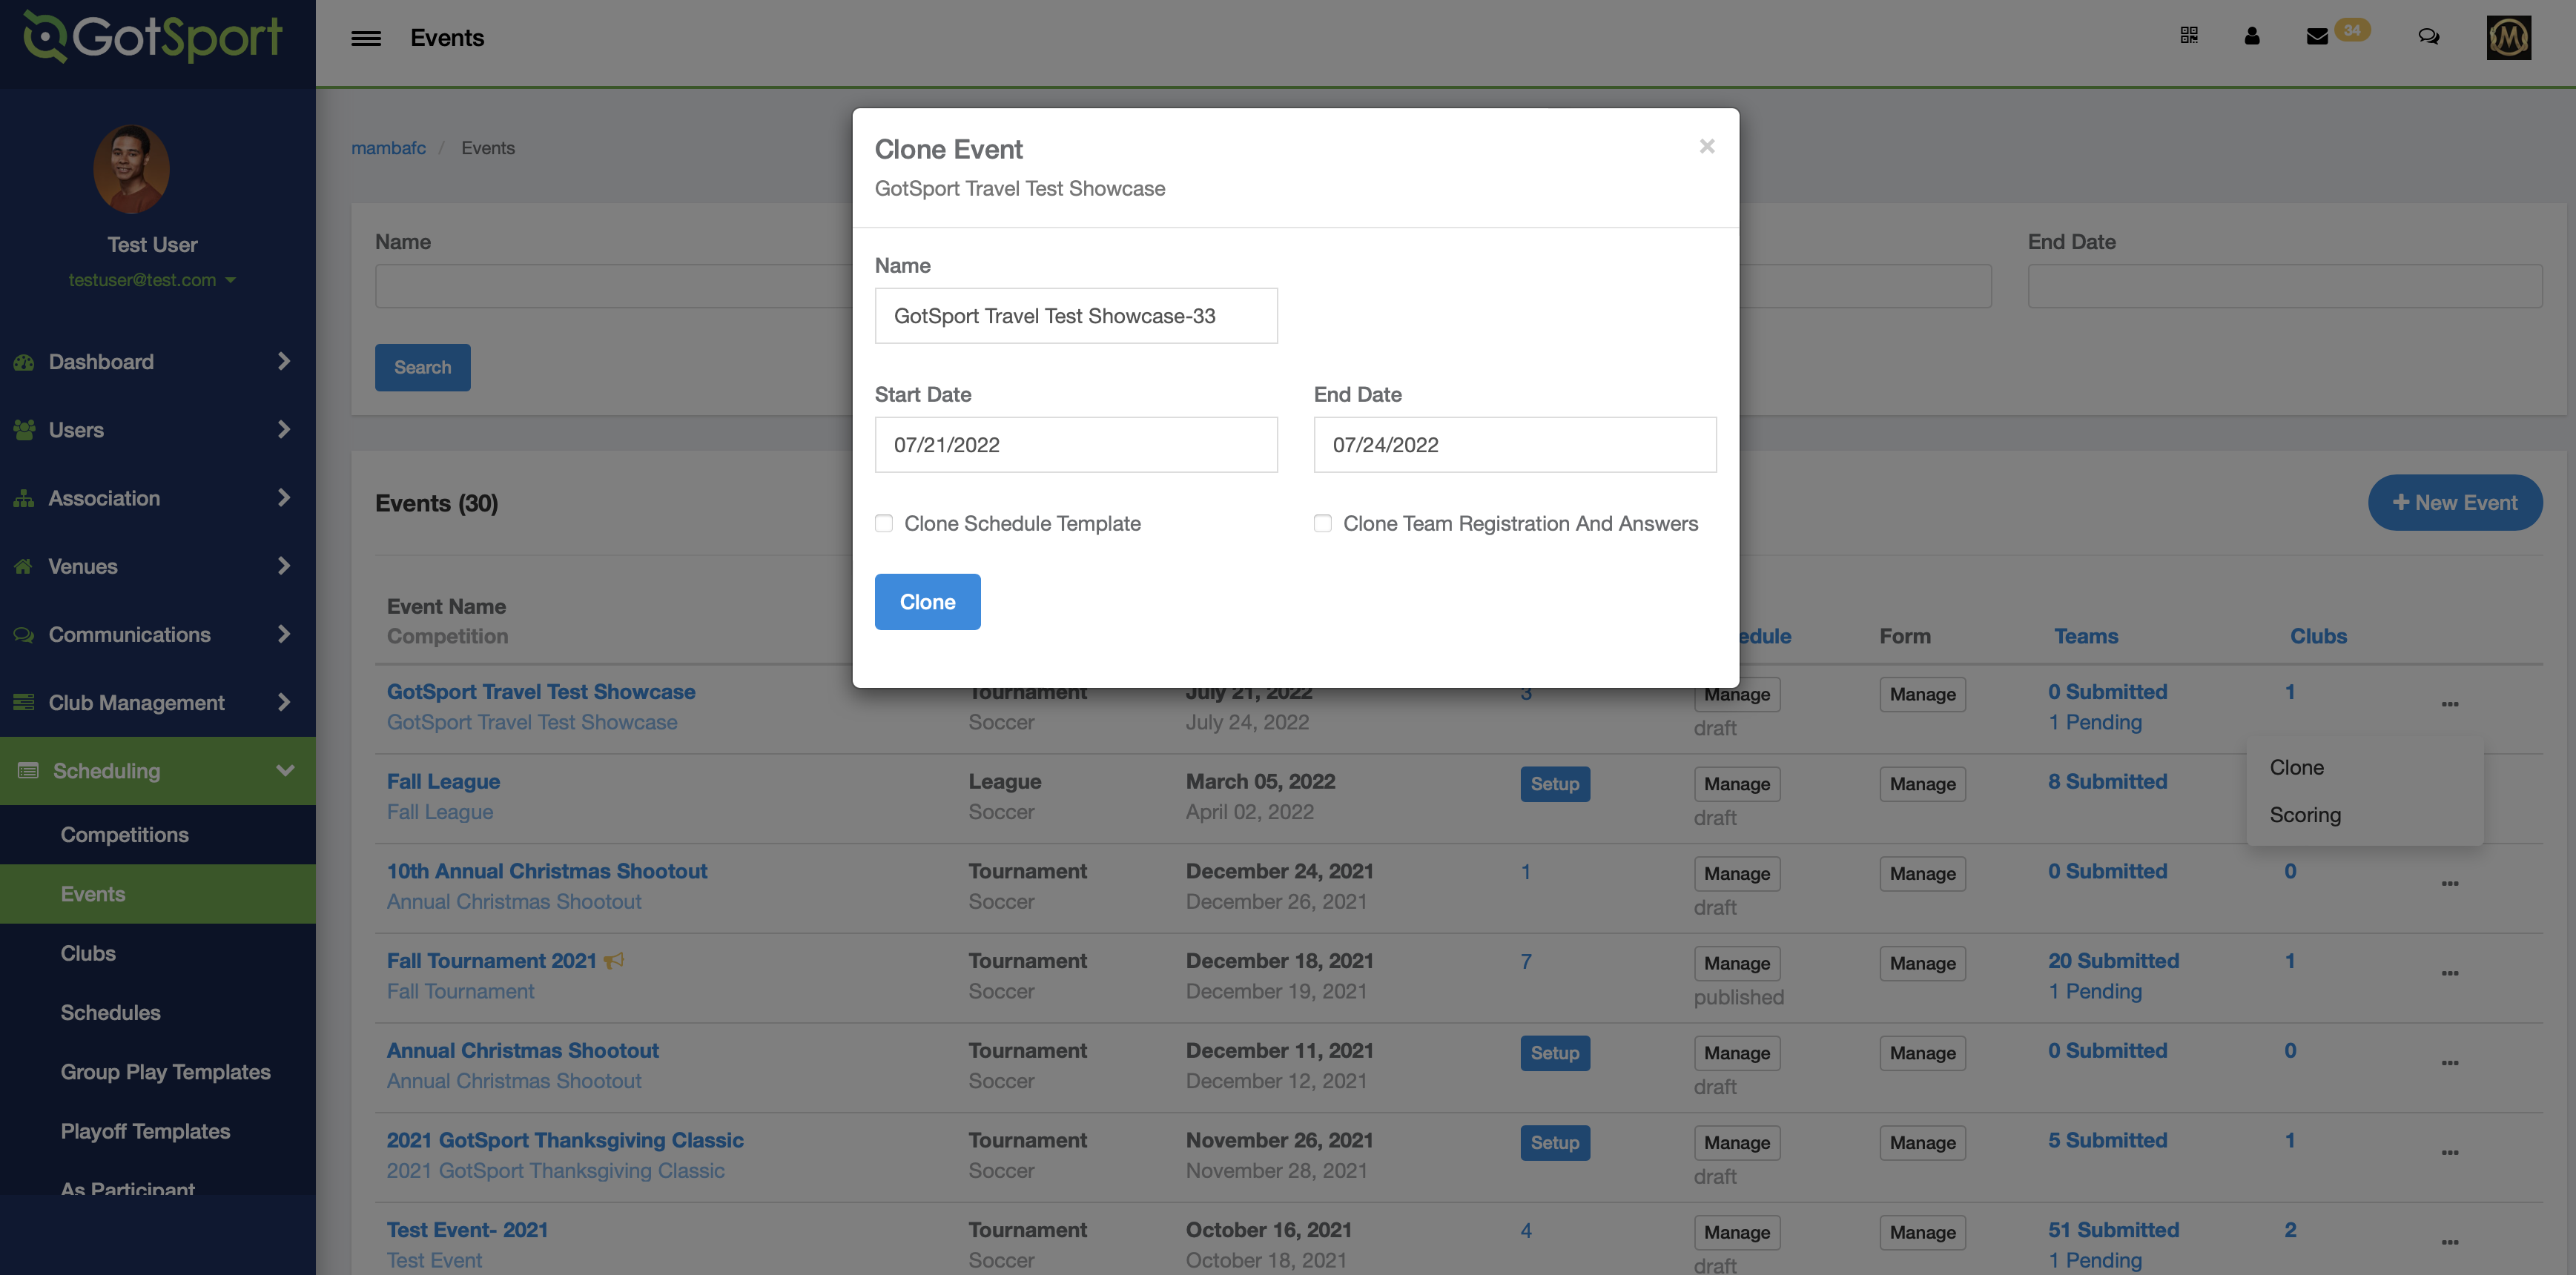Click the Test User profile photo

(x=131, y=169)
